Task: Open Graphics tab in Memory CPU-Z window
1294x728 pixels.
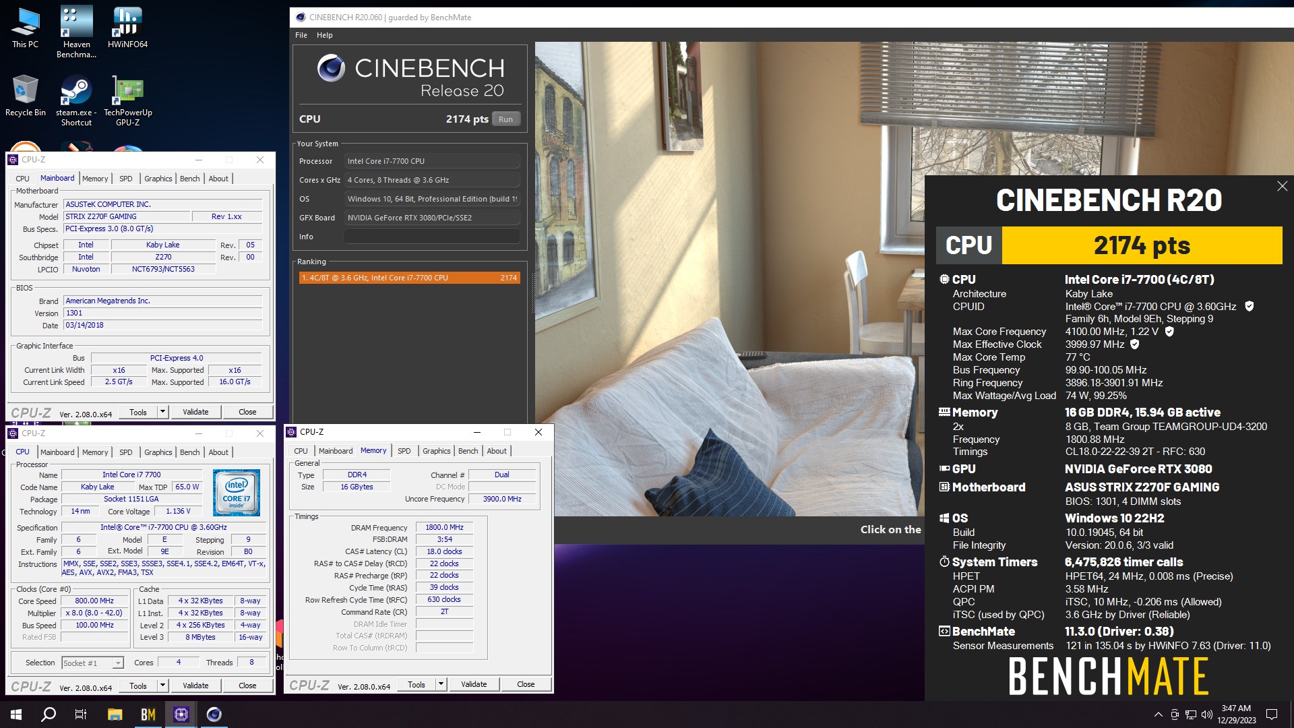Action: [436, 451]
